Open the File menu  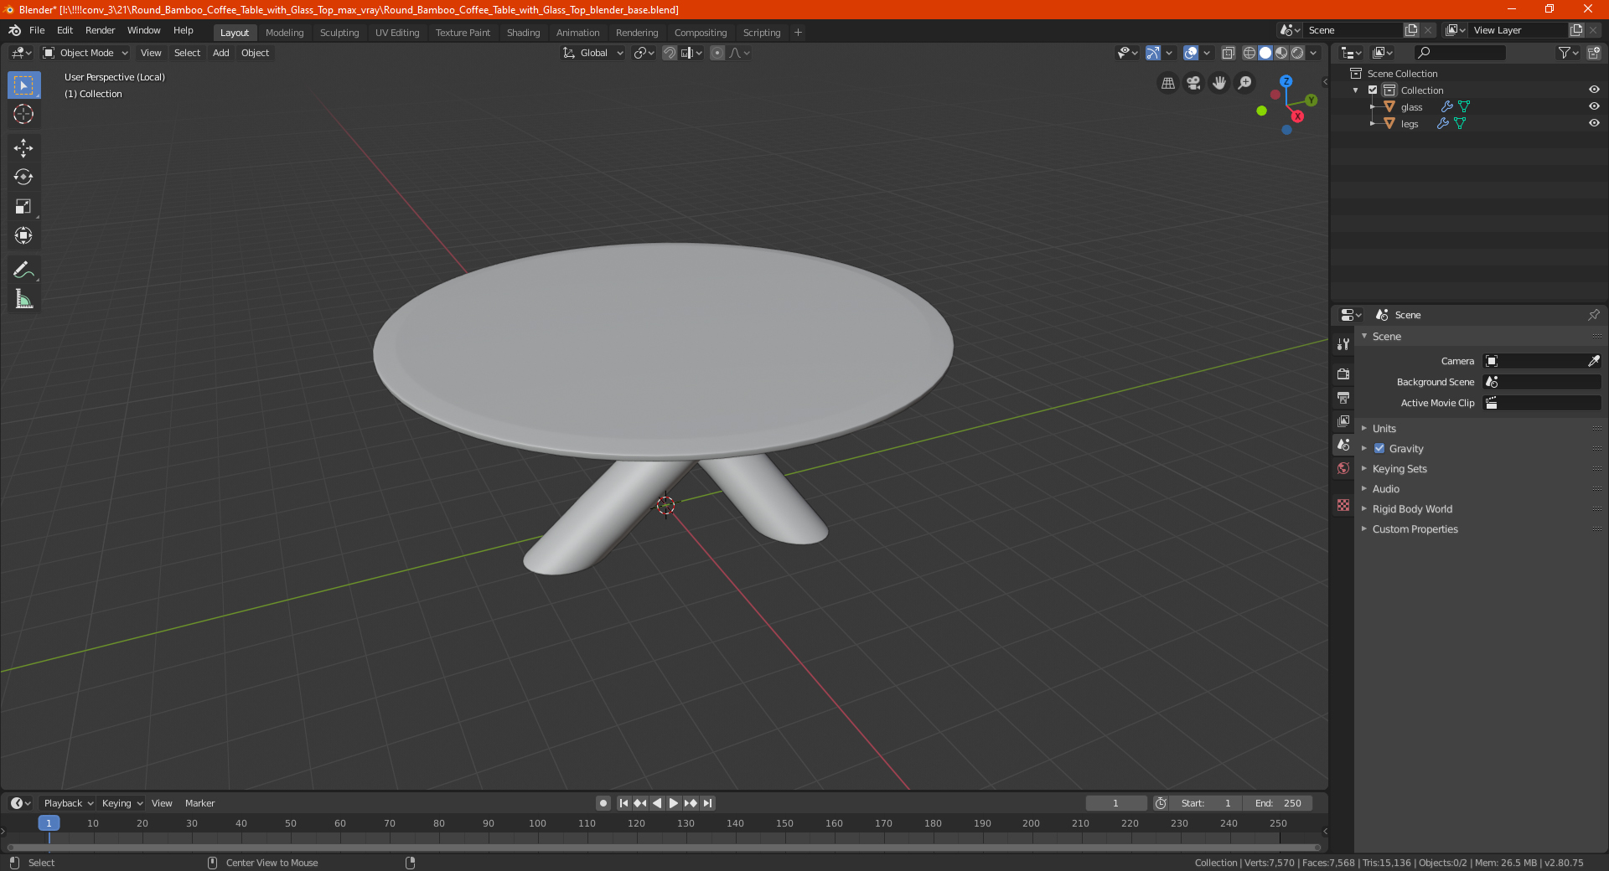(37, 30)
